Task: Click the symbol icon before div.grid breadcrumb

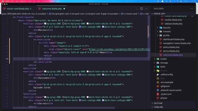Action: (x=50, y=14)
